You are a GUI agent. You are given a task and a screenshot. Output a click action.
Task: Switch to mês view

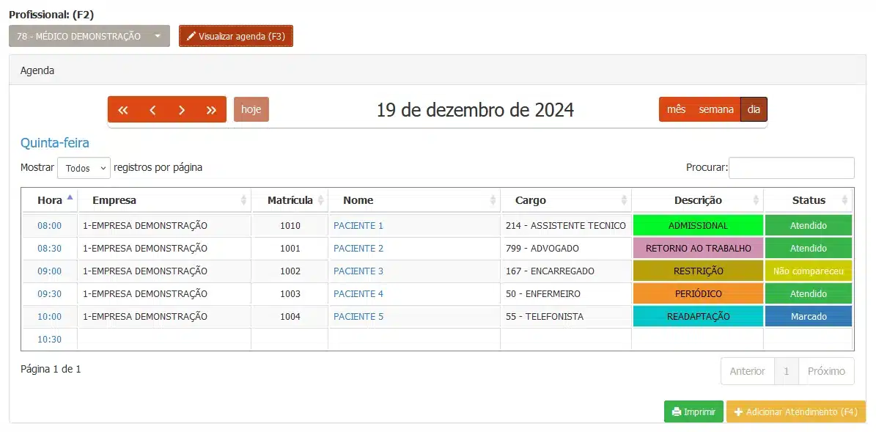tap(676, 109)
